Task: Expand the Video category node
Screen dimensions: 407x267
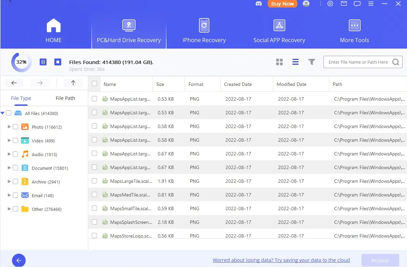Action: coord(9,141)
